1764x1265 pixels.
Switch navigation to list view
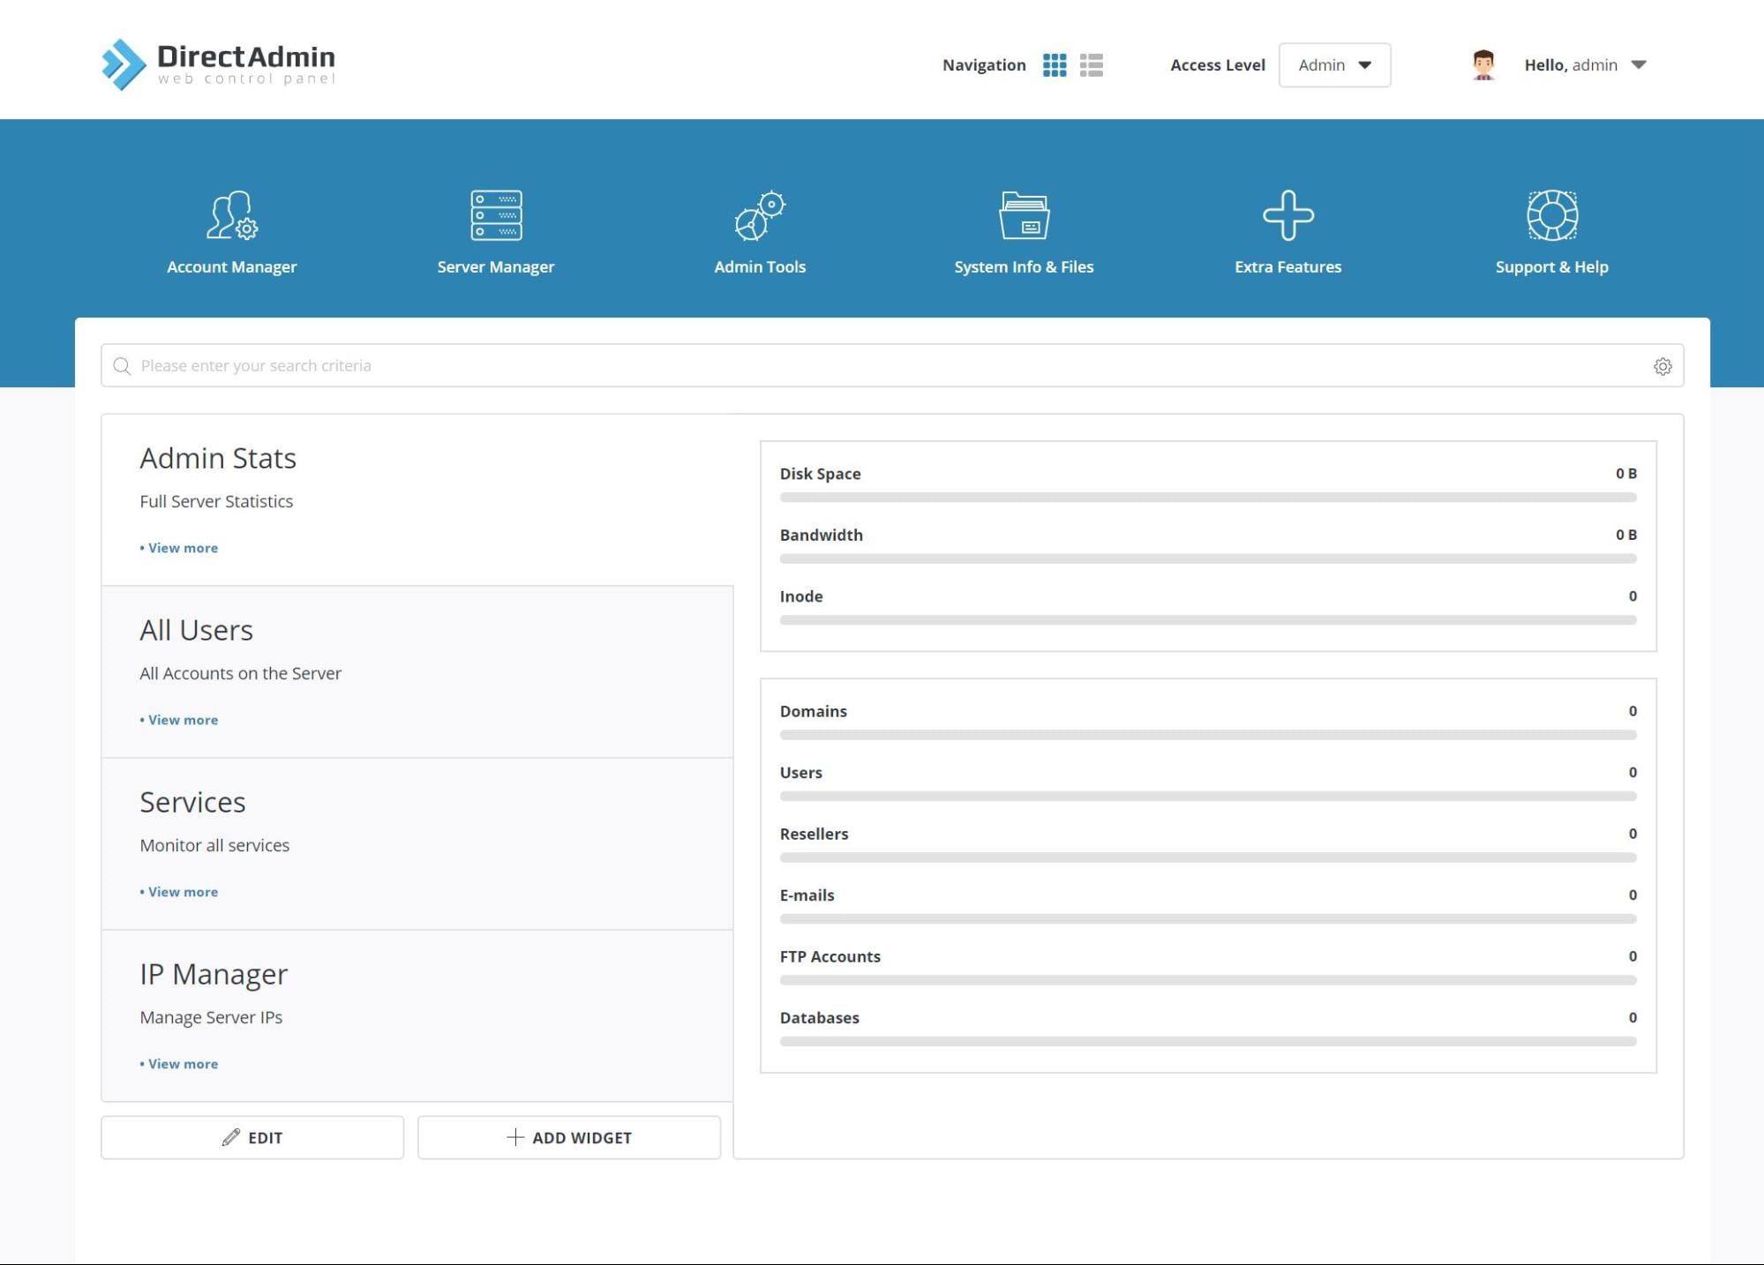(1092, 64)
